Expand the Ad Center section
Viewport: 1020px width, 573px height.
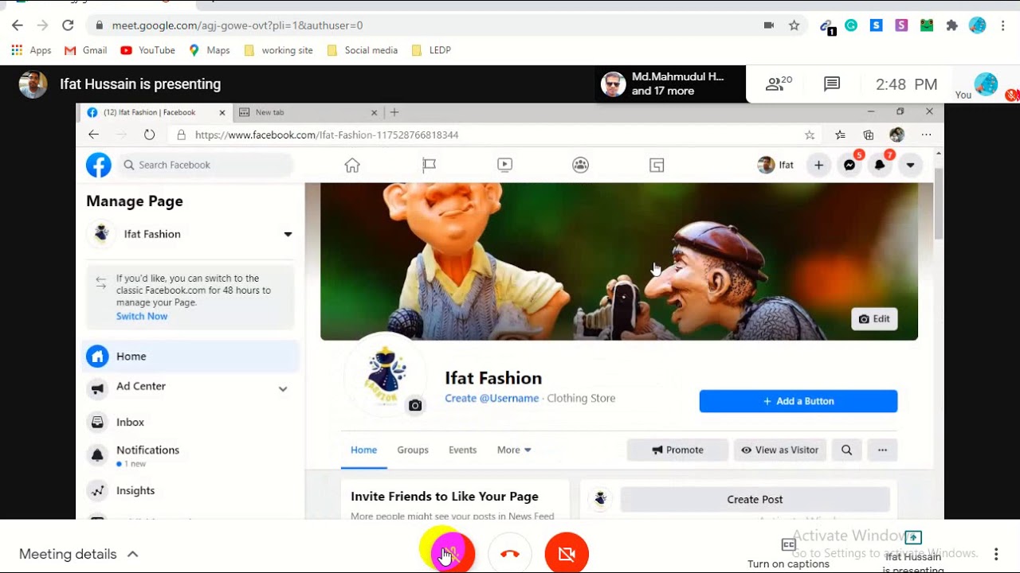coord(283,388)
